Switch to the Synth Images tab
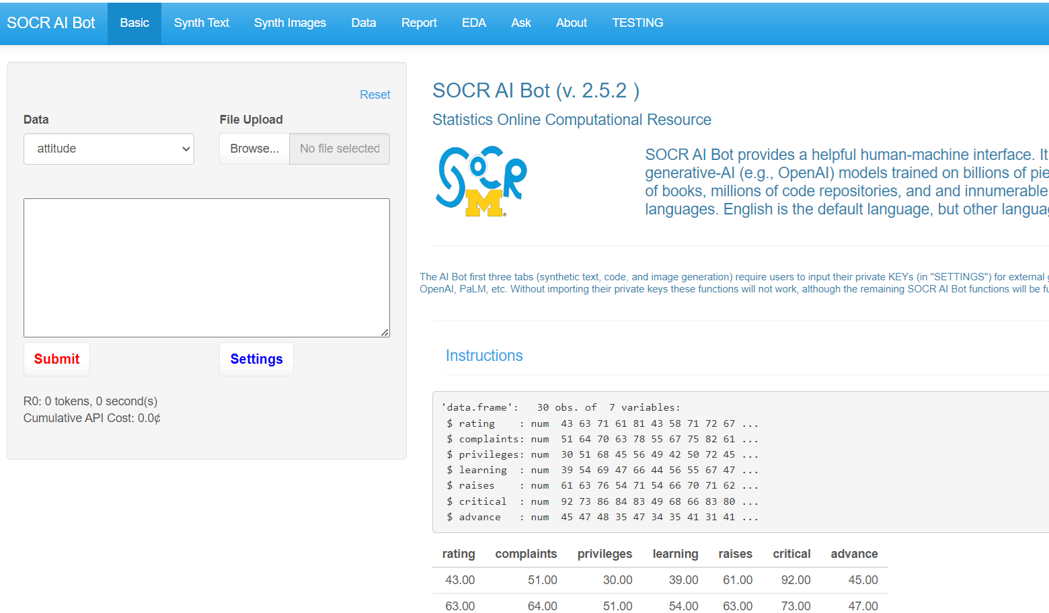 click(x=290, y=22)
